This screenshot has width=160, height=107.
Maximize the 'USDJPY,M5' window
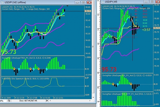click(152, 2)
